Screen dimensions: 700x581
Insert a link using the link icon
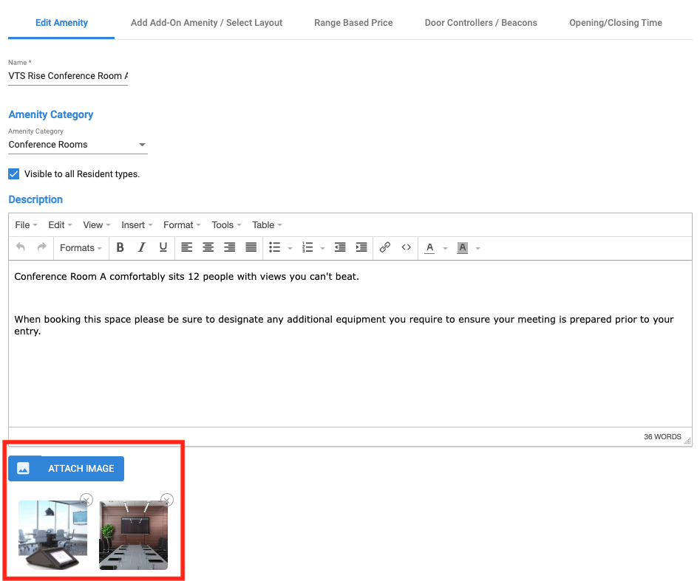[384, 247]
